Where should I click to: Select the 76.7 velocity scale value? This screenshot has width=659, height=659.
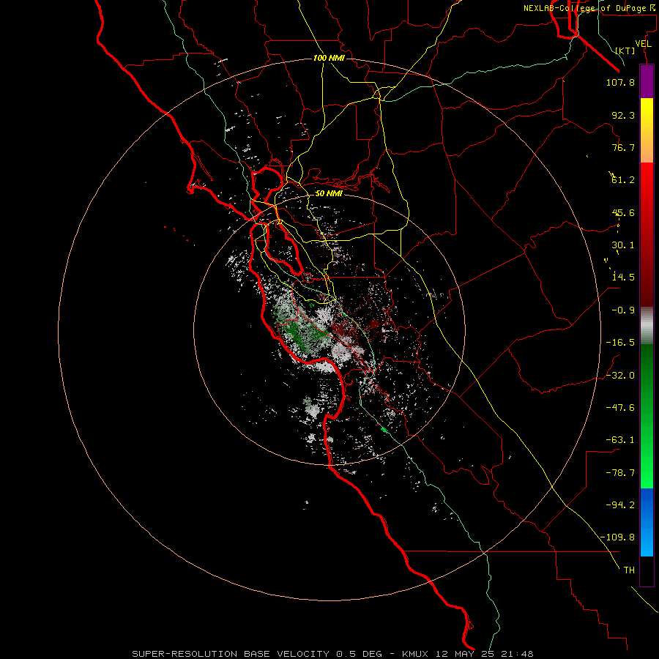tap(623, 147)
